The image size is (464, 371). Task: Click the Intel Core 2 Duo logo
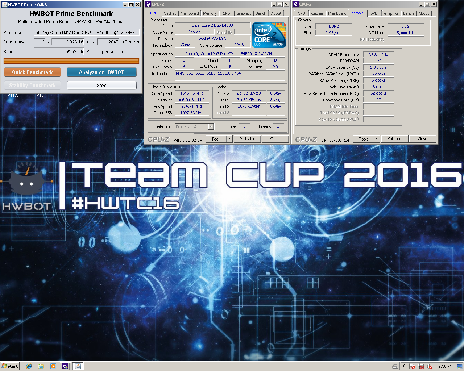pos(269,35)
